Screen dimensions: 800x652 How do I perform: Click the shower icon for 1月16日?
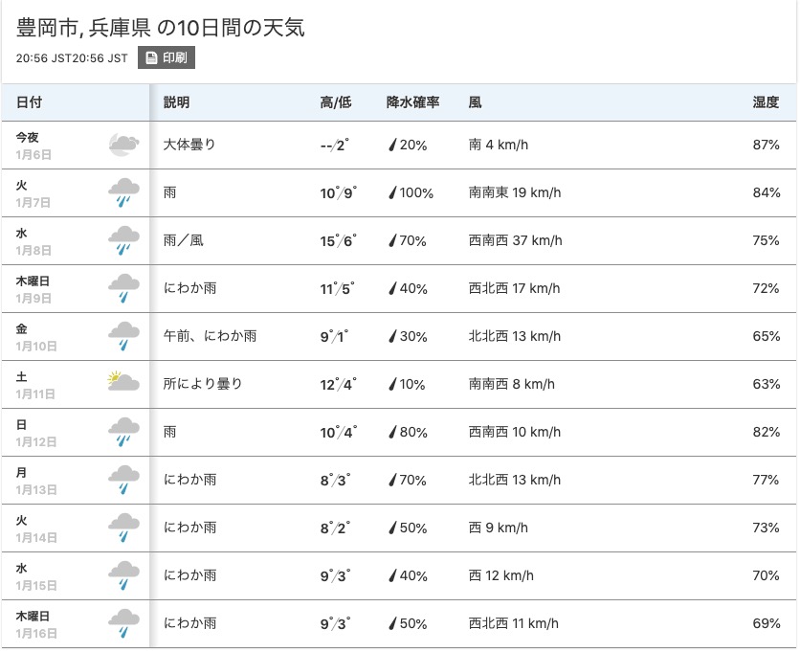click(x=123, y=623)
